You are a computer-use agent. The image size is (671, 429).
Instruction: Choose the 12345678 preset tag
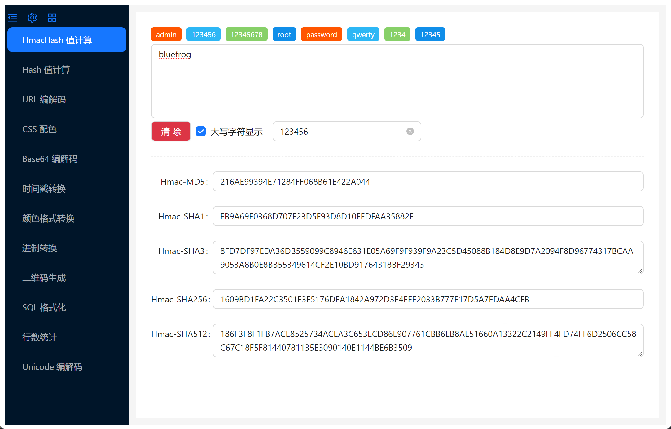click(246, 34)
